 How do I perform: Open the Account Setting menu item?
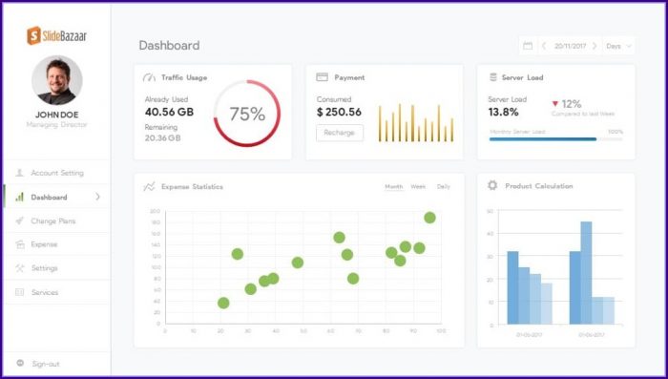[56, 173]
